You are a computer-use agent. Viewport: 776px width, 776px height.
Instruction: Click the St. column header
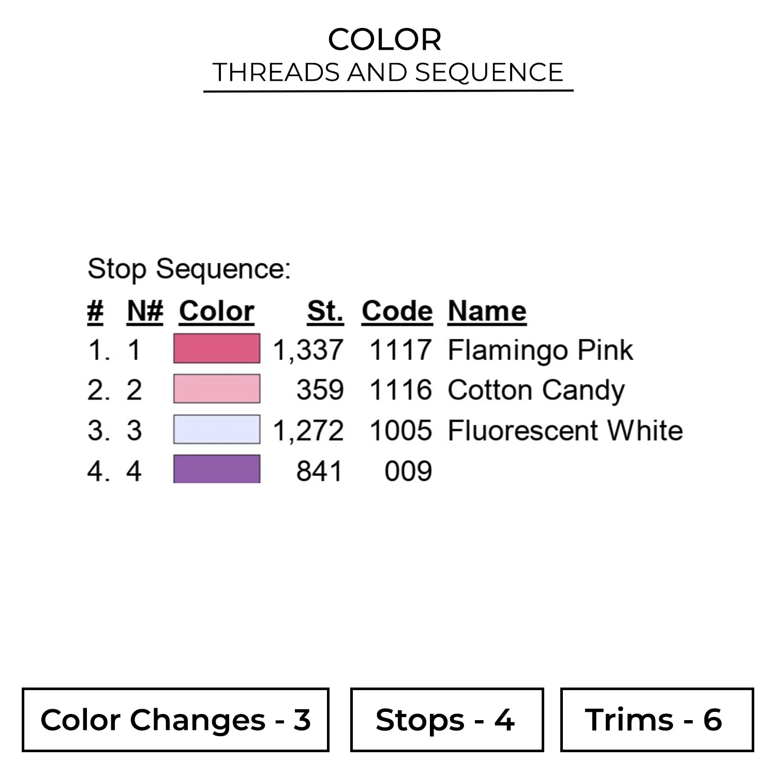[325, 311]
